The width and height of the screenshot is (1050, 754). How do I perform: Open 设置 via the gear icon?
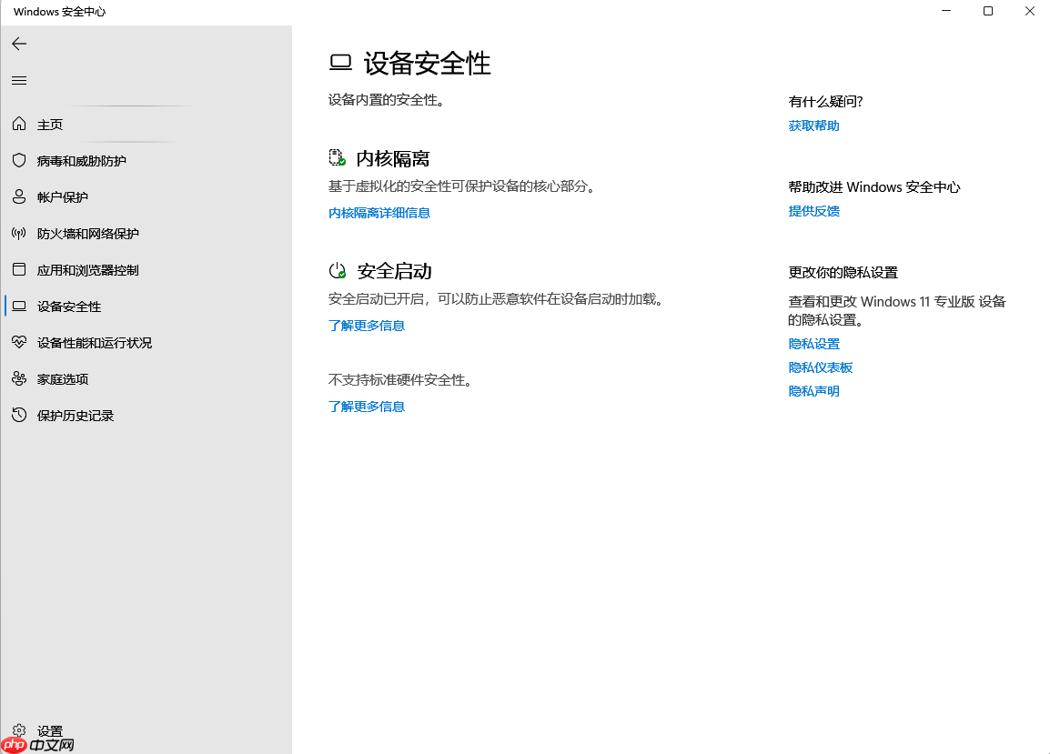pyautogui.click(x=19, y=729)
